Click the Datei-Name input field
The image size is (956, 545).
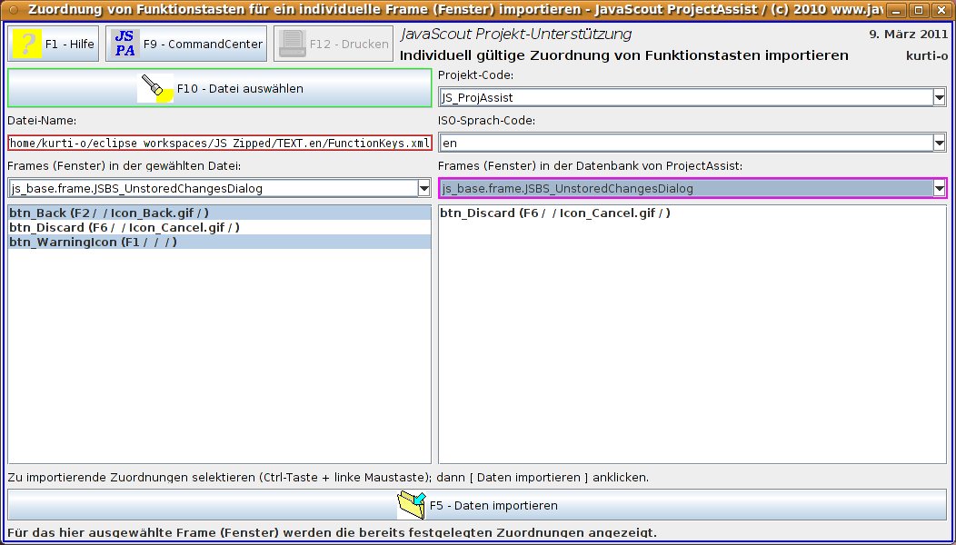coord(219,143)
